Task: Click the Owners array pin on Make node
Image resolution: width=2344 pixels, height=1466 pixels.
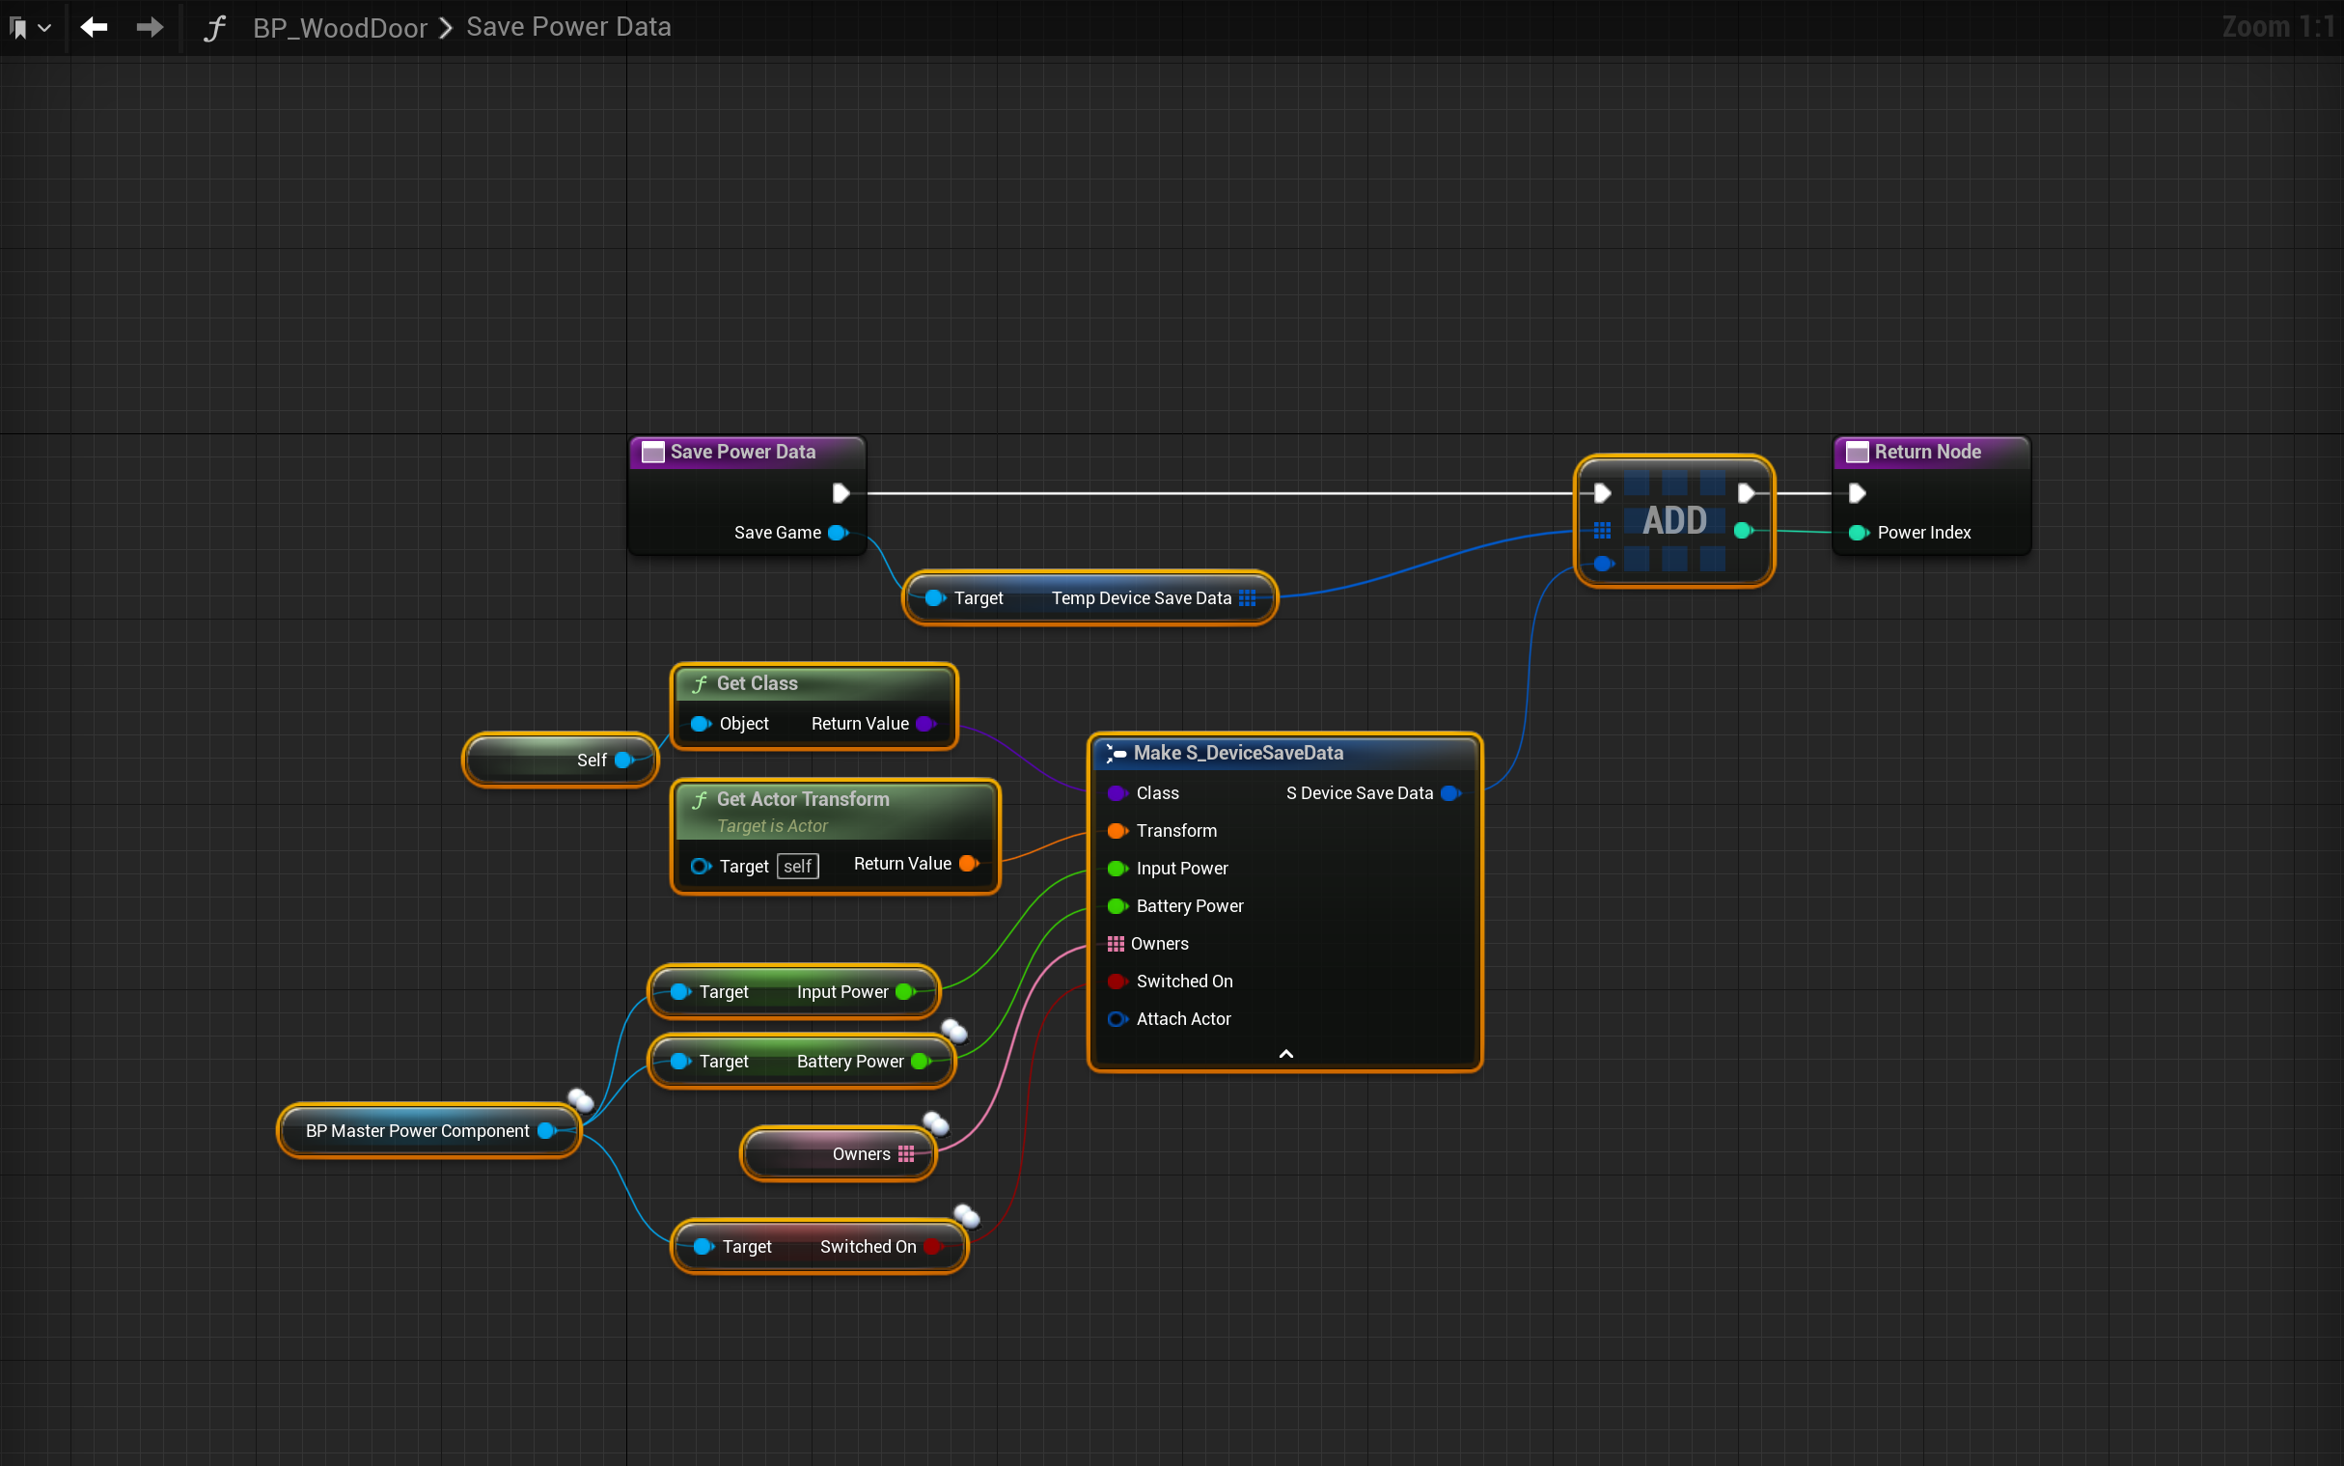Action: click(x=1116, y=944)
